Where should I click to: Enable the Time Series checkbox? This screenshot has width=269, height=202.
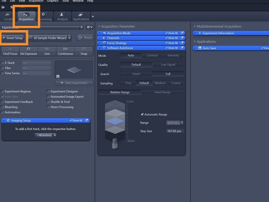tap(2, 73)
